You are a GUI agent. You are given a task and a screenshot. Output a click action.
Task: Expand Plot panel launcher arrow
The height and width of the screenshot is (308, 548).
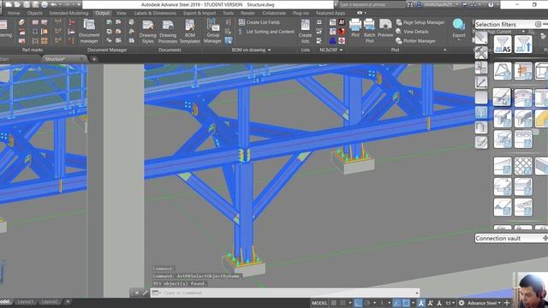coord(444,50)
